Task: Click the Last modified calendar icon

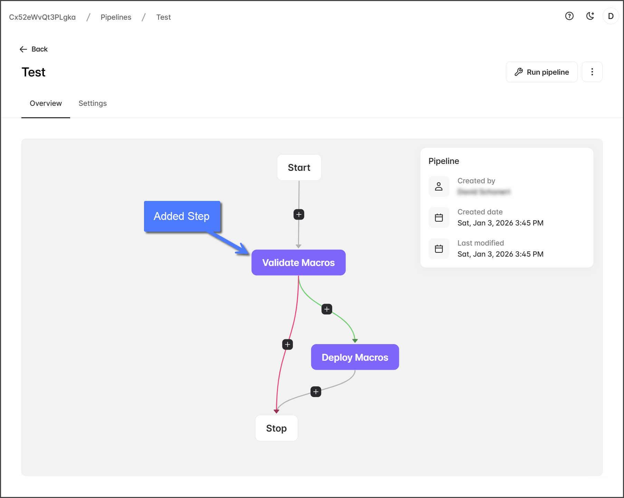Action: point(439,249)
